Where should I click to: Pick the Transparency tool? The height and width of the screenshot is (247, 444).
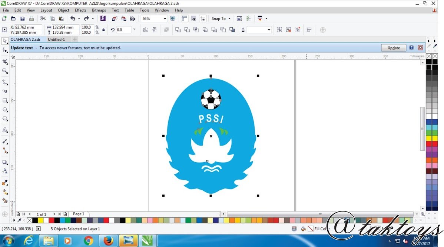(x=5, y=171)
